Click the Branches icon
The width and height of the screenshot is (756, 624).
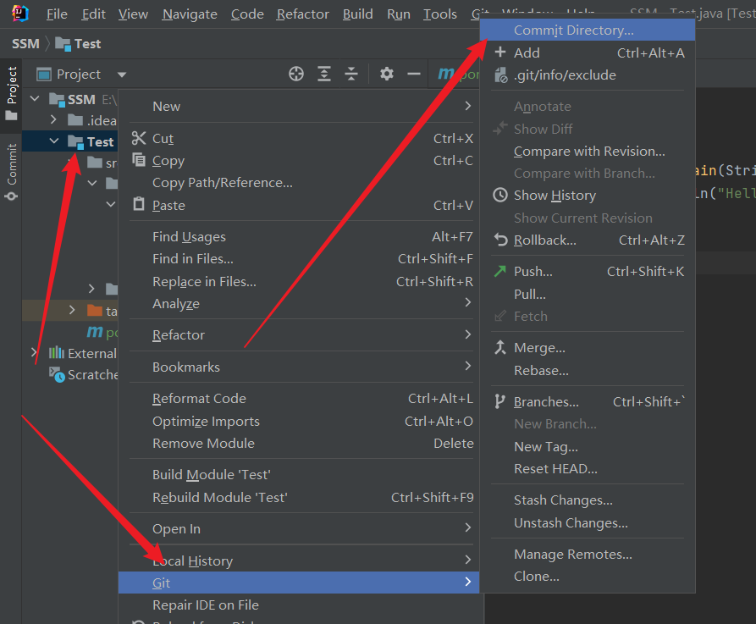pyautogui.click(x=500, y=401)
